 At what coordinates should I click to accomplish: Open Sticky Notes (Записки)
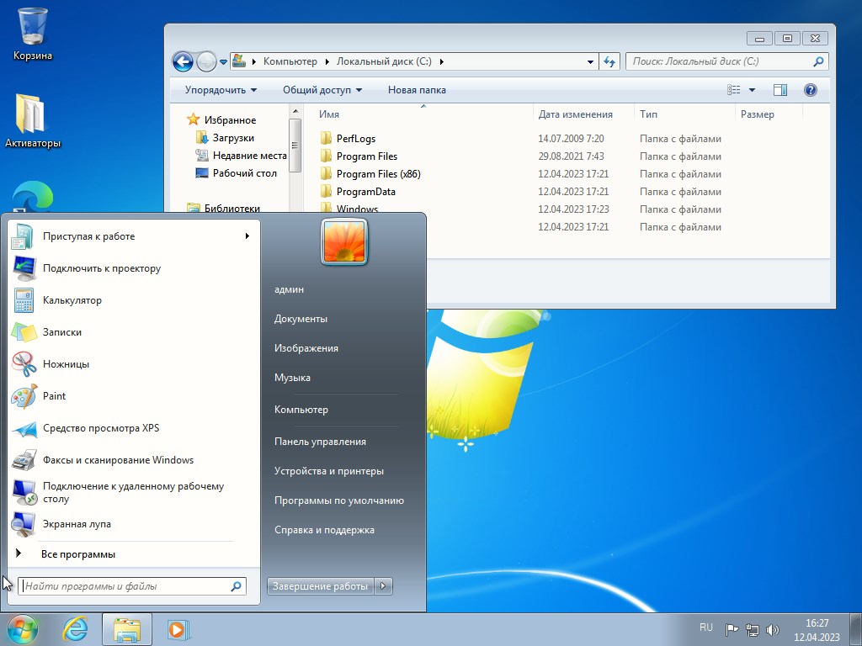tap(62, 332)
